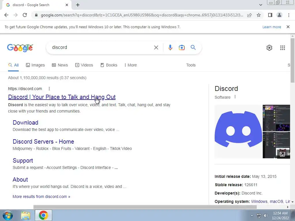Dismiss the Chrome update notification bar
Viewport: 295px width, 221px height.
click(x=288, y=27)
